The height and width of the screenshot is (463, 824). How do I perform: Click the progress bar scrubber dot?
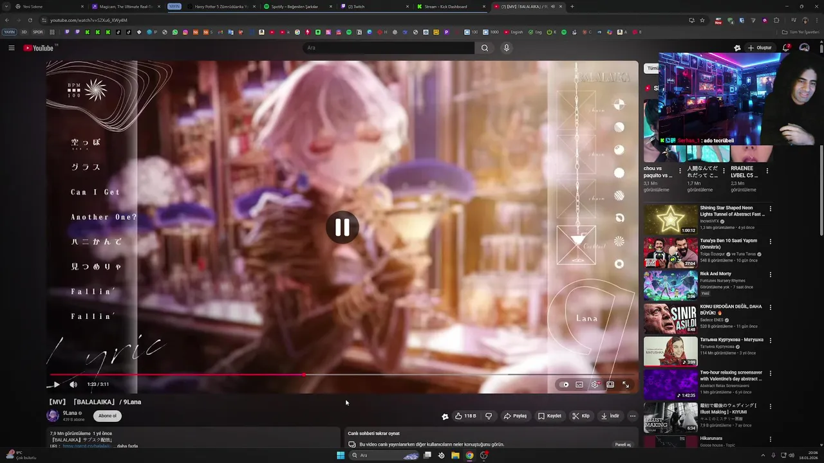[x=304, y=374]
